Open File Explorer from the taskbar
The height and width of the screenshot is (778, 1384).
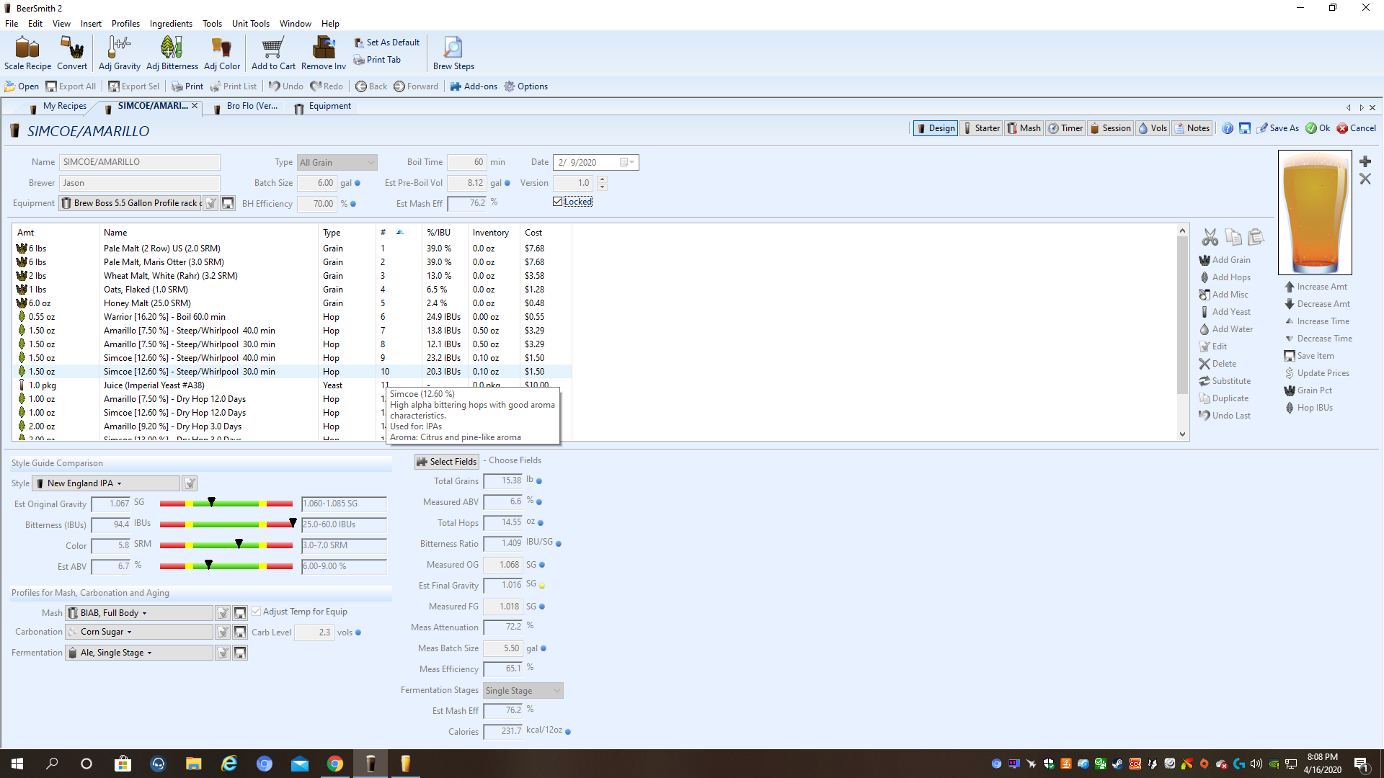pos(194,764)
